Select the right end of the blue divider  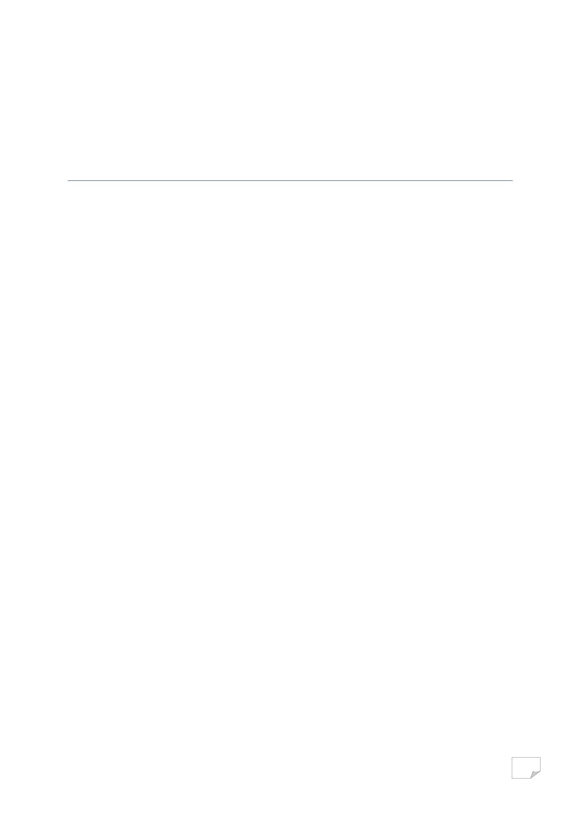[x=511, y=180]
